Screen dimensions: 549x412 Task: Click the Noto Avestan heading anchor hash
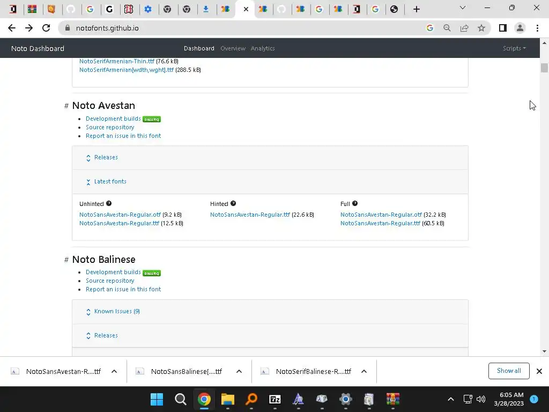pos(66,106)
